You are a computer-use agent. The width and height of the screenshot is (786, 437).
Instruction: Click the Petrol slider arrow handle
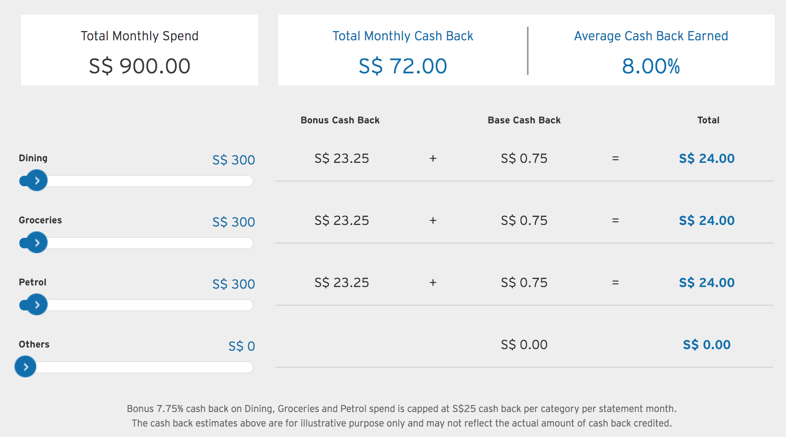tap(37, 305)
